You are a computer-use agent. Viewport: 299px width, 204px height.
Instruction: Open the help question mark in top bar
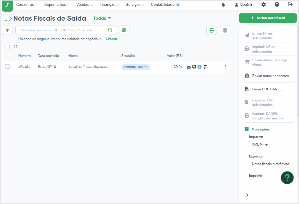click(x=277, y=4)
